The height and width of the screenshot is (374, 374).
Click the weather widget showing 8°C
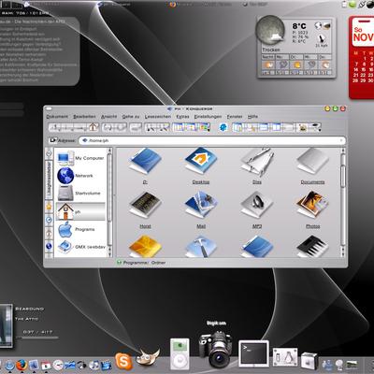(x=296, y=46)
